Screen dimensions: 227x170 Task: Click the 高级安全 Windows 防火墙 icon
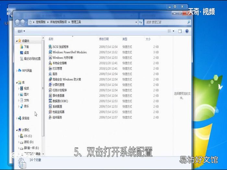coord(50,79)
